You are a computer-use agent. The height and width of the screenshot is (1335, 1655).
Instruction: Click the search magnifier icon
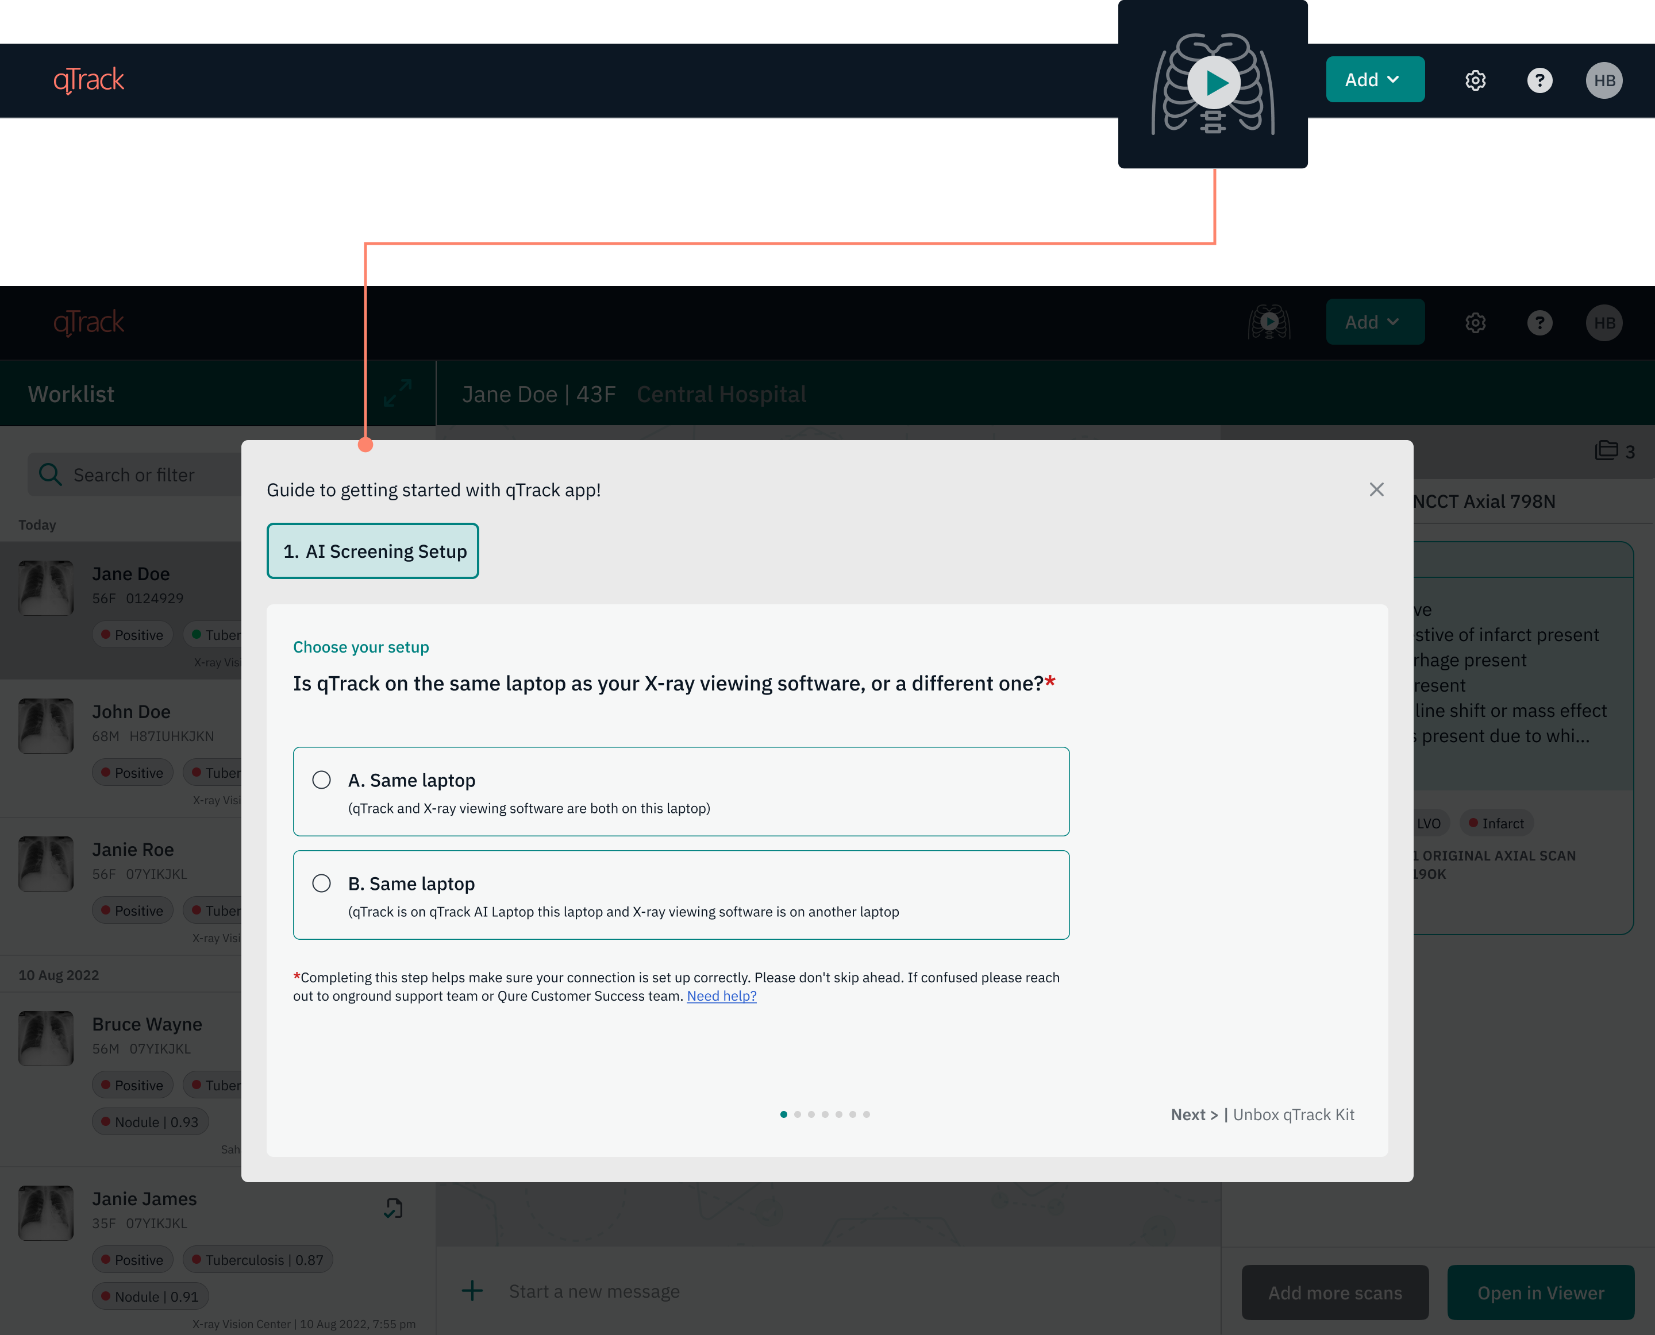[50, 474]
